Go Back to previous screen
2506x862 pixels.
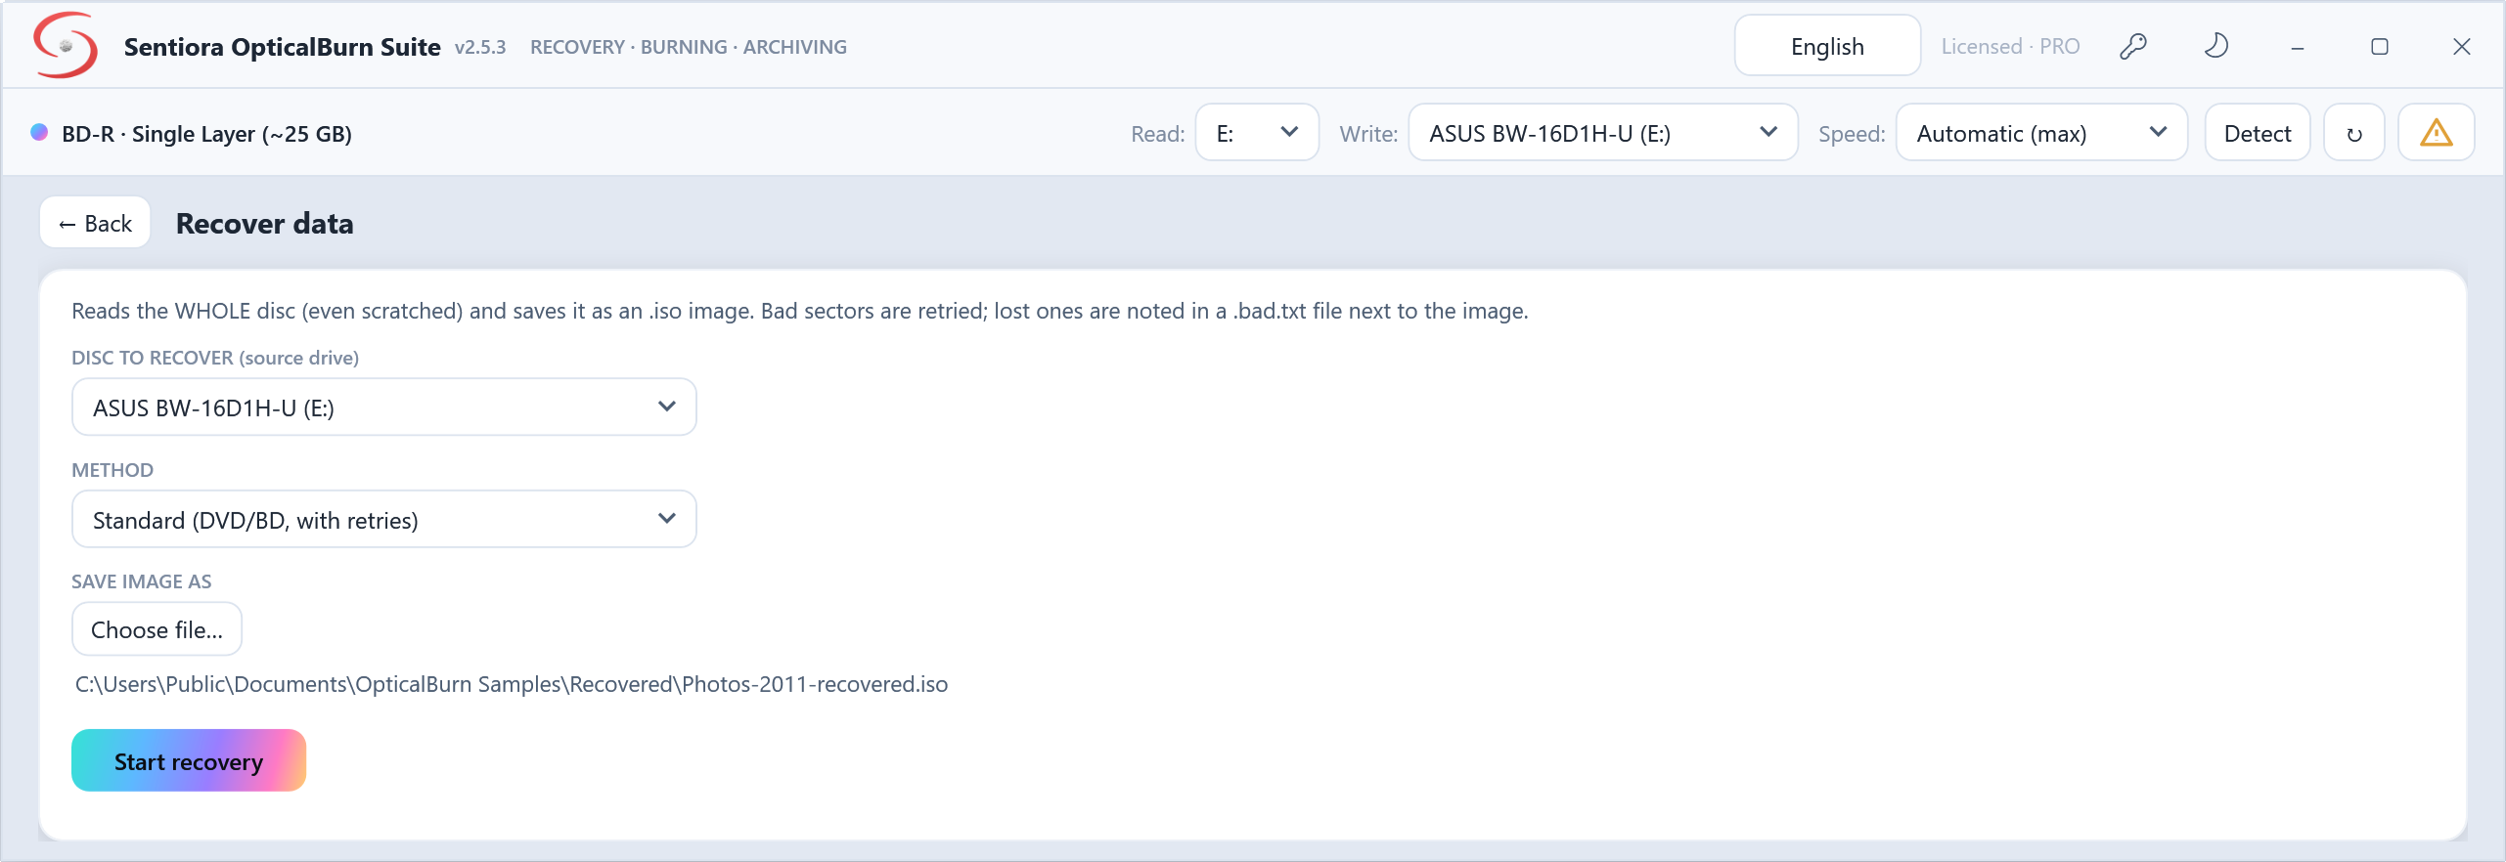click(x=95, y=224)
